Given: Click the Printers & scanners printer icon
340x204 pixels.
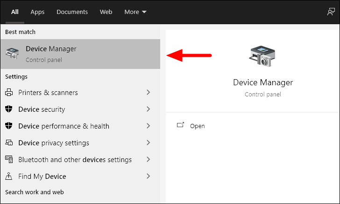Looking at the screenshot, I should tap(8, 93).
